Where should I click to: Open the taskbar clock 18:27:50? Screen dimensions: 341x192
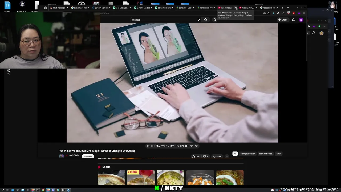(x=307, y=189)
